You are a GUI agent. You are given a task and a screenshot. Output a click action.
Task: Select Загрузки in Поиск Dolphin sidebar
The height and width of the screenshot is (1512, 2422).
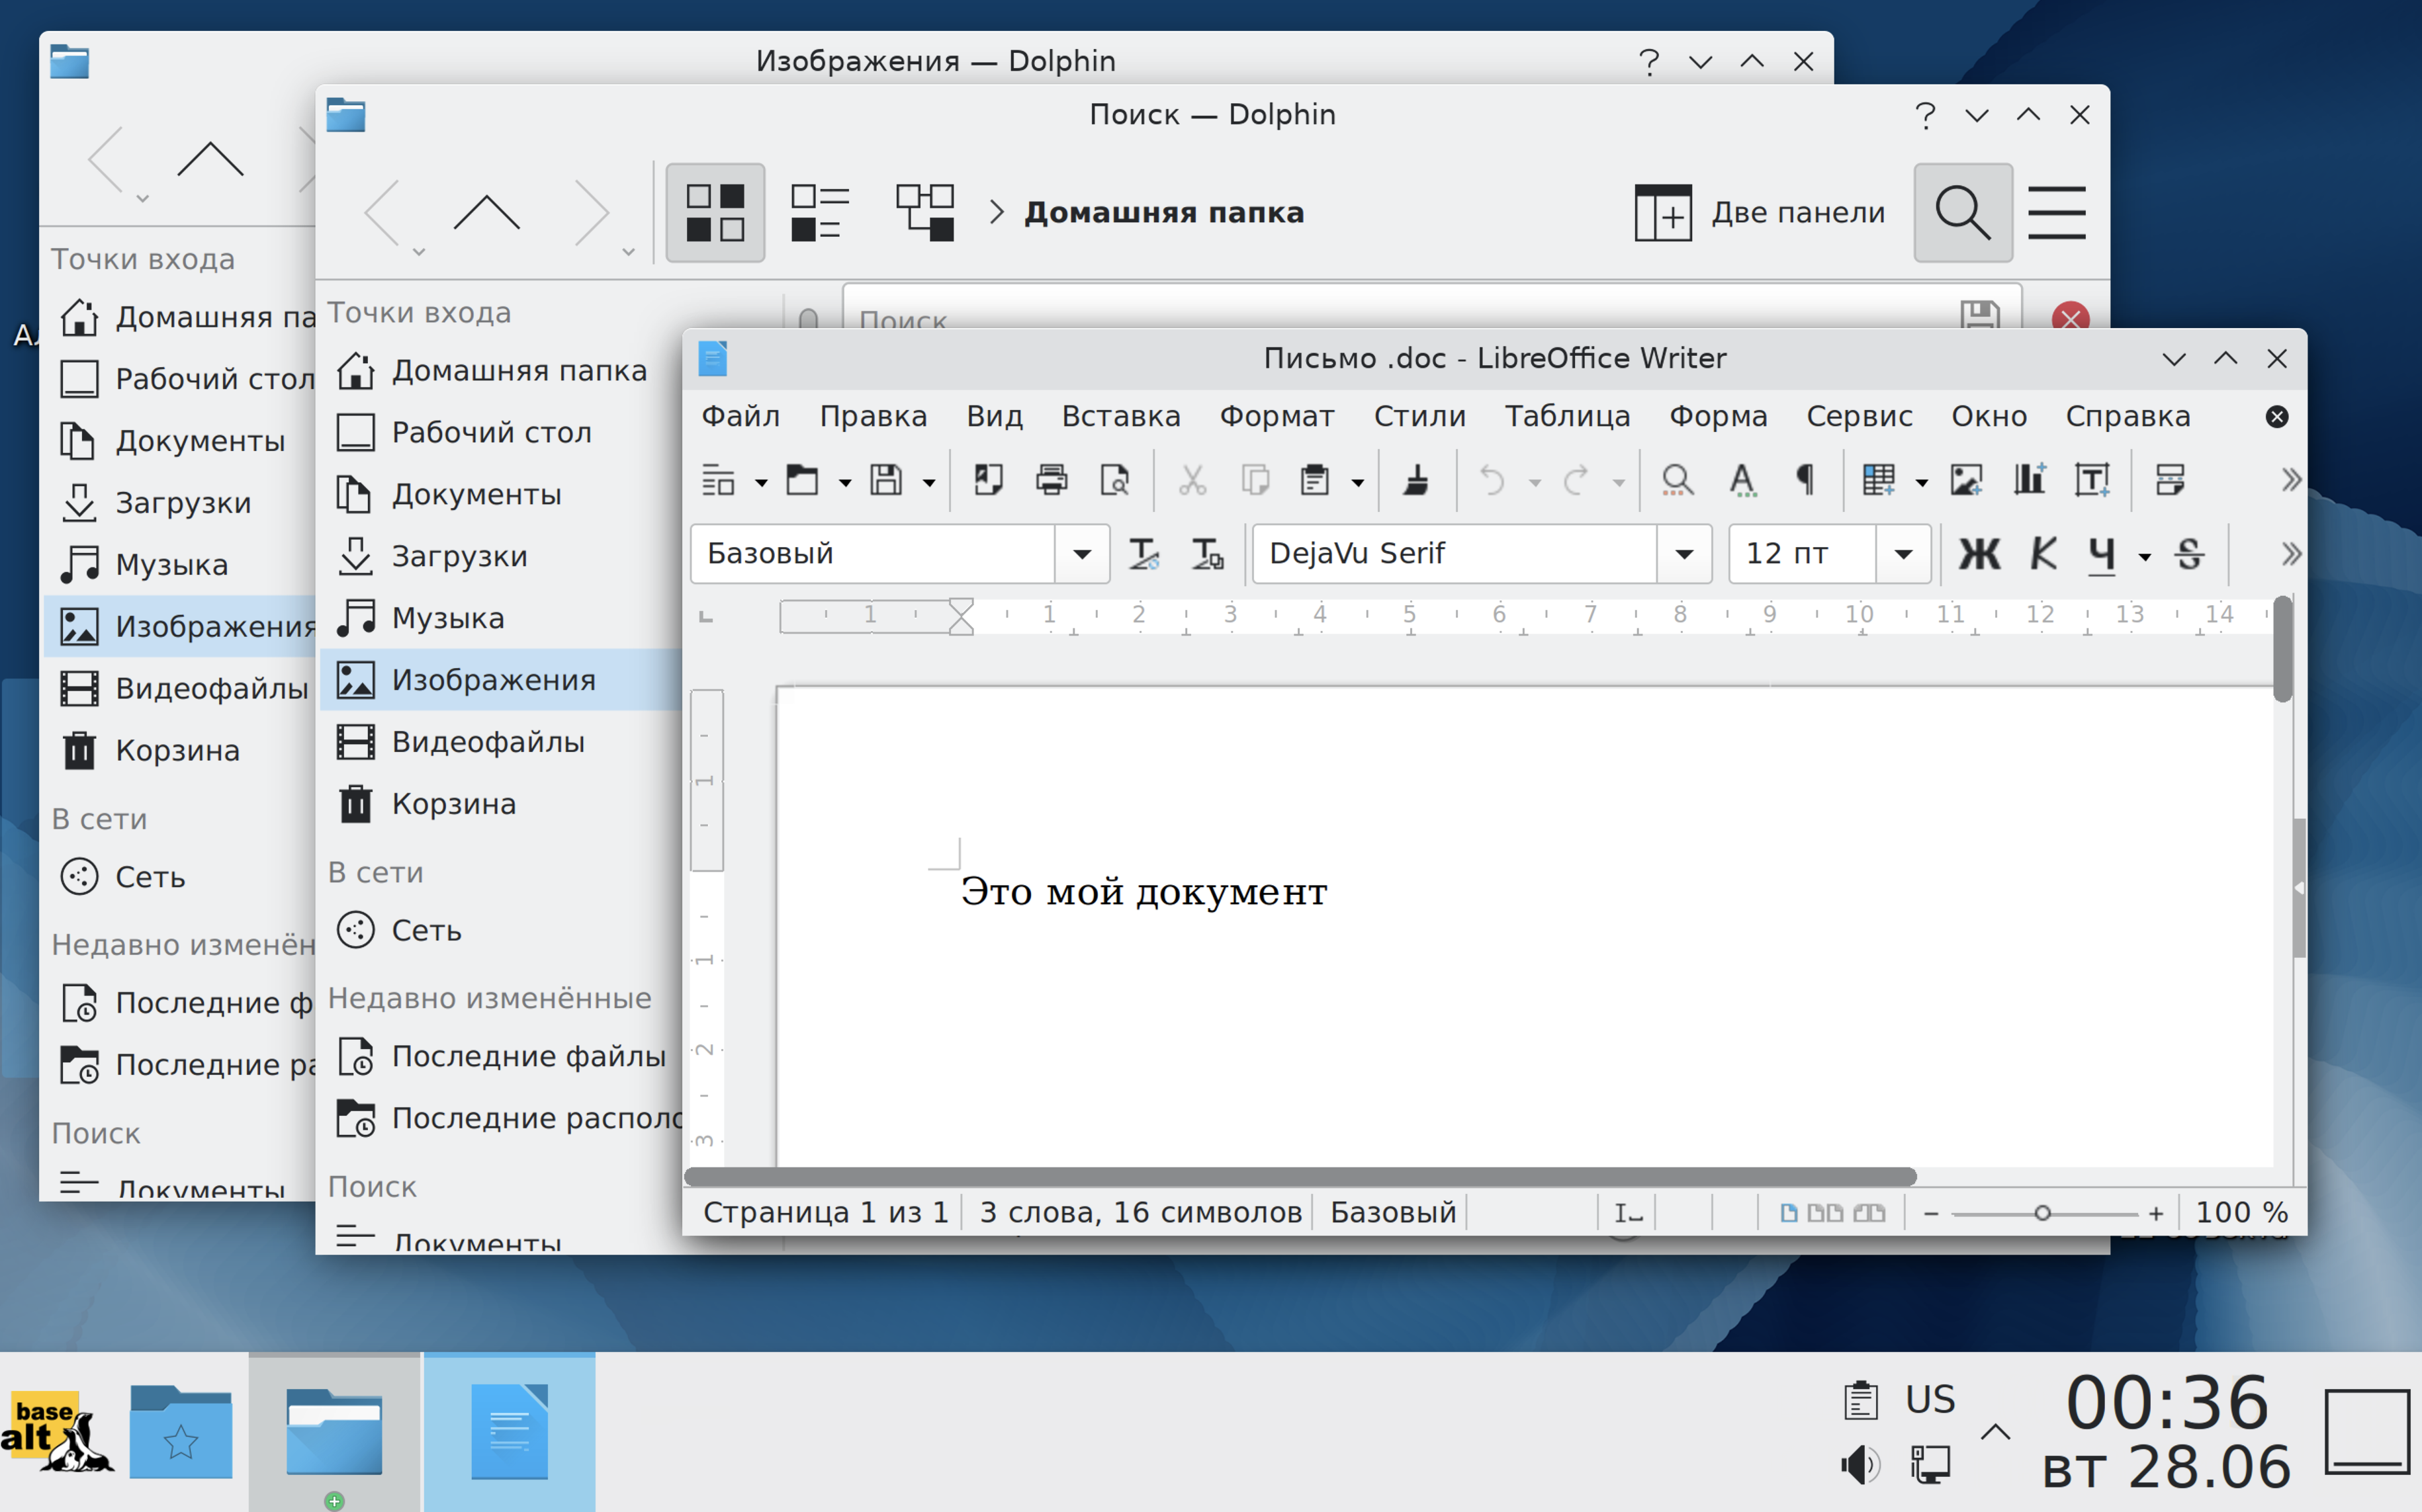tap(500, 556)
